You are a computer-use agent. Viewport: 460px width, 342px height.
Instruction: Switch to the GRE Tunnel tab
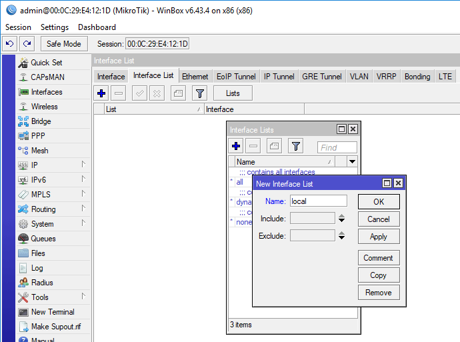(322, 77)
